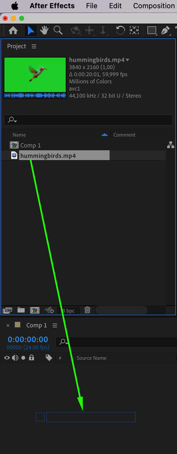Toggle the video eye column header

pyautogui.click(x=7, y=358)
